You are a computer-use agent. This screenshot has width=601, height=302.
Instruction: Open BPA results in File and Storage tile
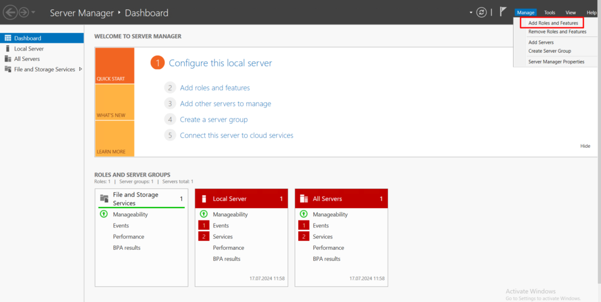tap(127, 247)
